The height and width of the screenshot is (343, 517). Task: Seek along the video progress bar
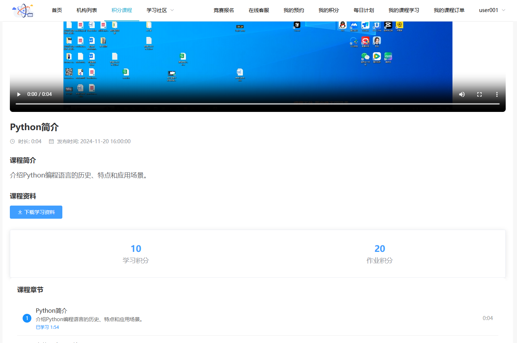coord(257,104)
